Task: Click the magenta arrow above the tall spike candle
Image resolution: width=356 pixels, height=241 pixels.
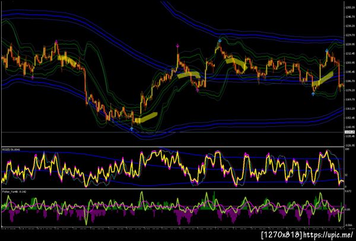Action: click(177, 46)
